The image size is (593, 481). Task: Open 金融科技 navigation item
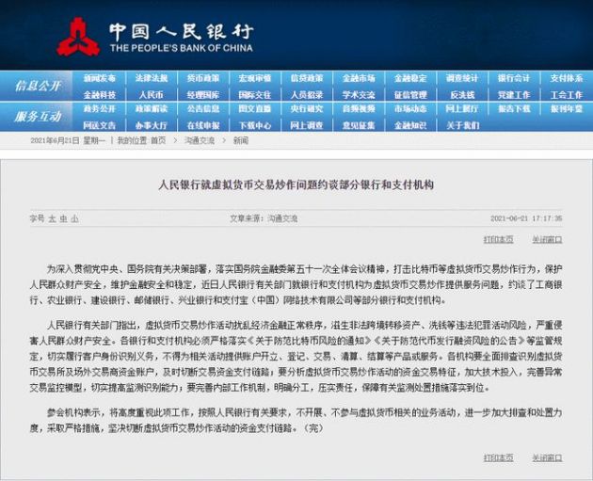(100, 94)
